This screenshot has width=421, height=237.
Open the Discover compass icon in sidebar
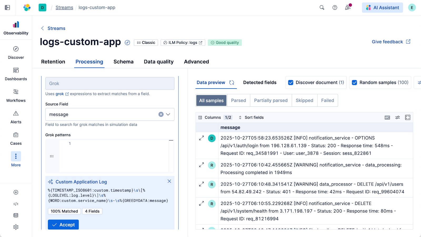pos(16,49)
